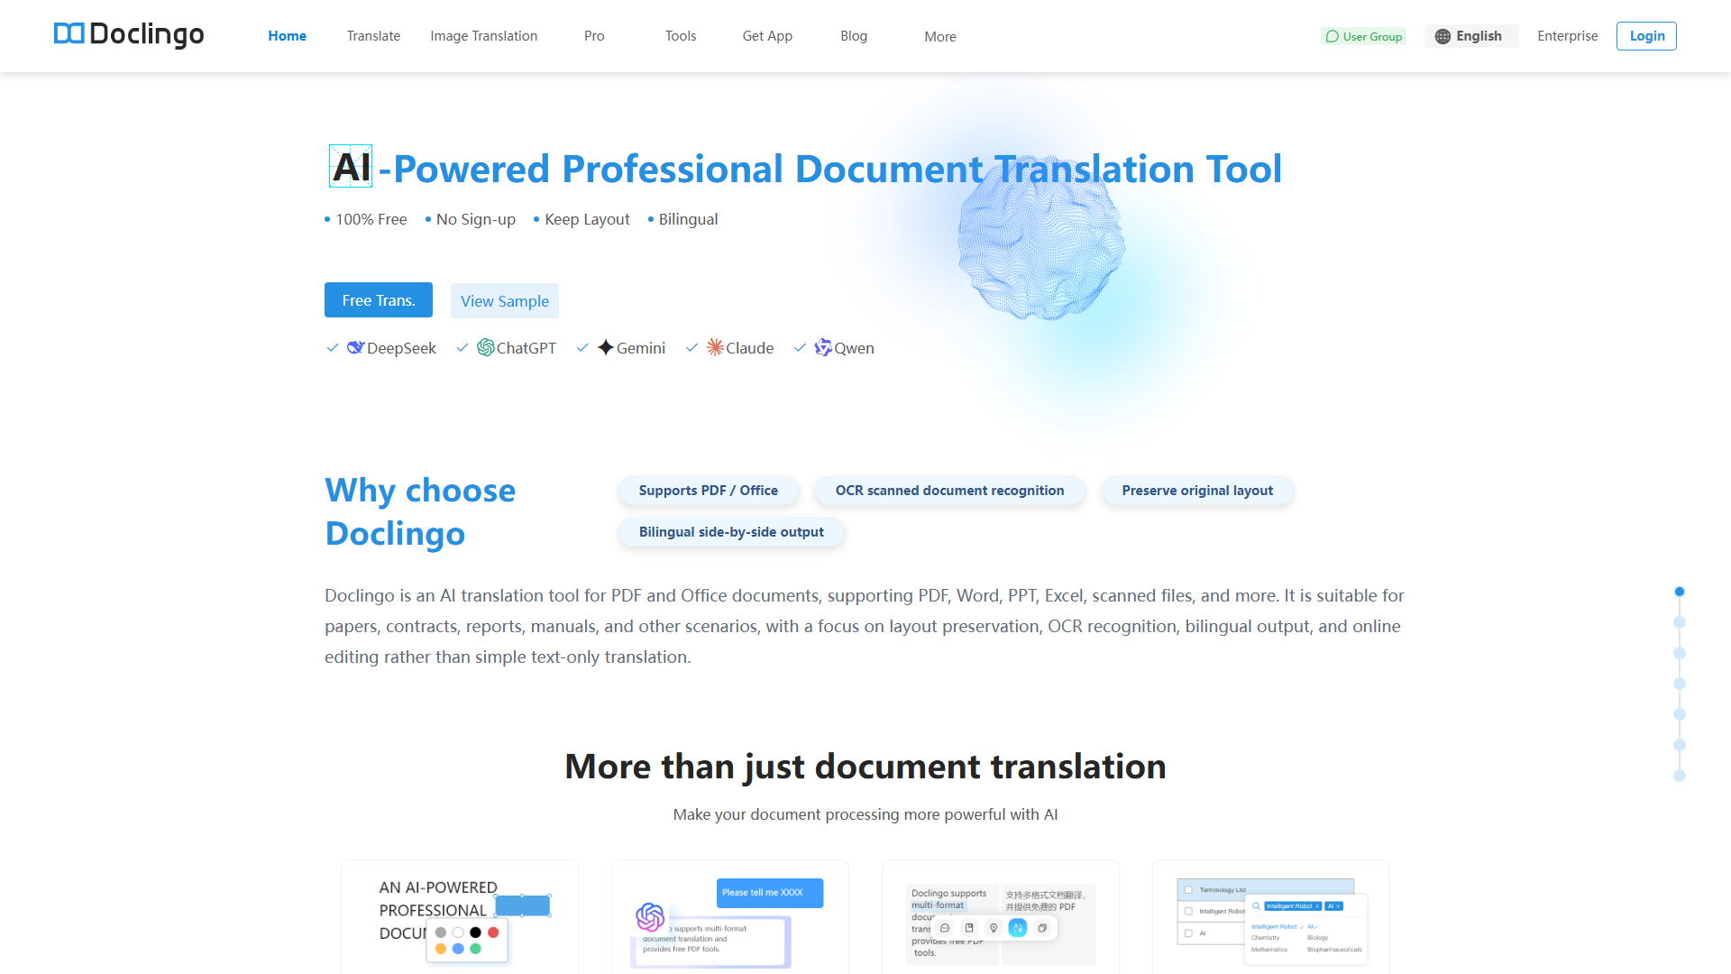Screen dimensions: 1731x974
Task: Visit the Enterprise page
Action: coord(1568,36)
